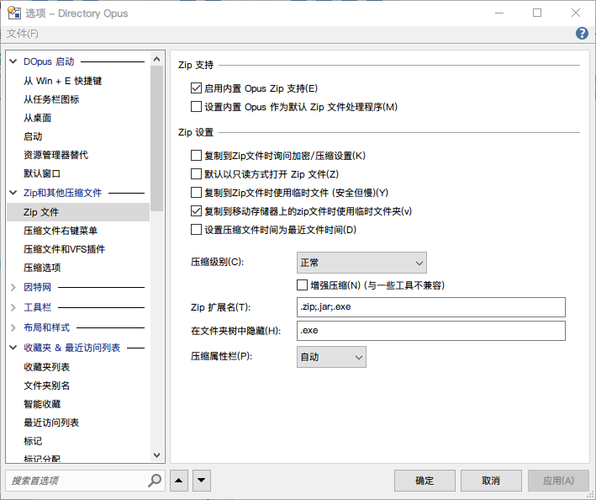The width and height of the screenshot is (596, 500).
Task: Click the 在文件夹树中隐藏(H) input field
Action: click(431, 331)
